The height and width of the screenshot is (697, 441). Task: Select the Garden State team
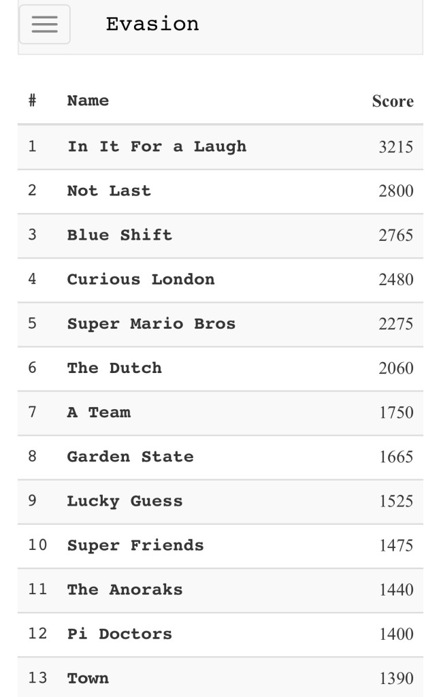(130, 457)
